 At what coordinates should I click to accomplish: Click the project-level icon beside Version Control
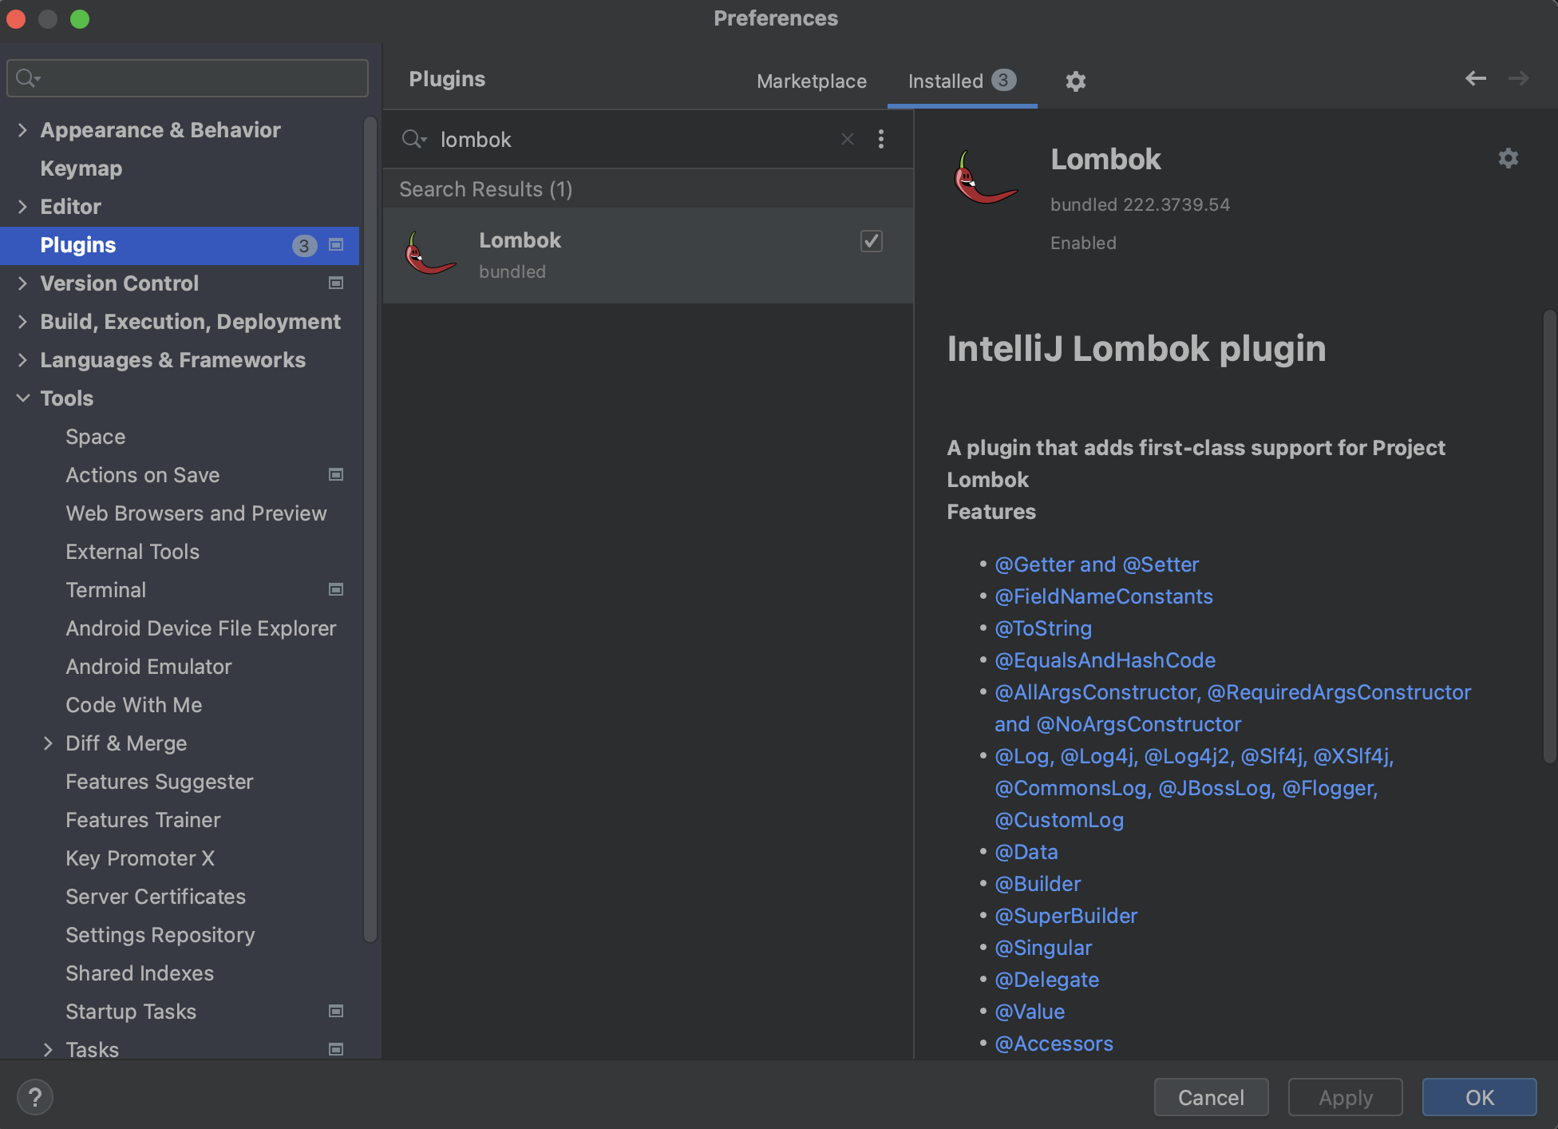click(336, 283)
